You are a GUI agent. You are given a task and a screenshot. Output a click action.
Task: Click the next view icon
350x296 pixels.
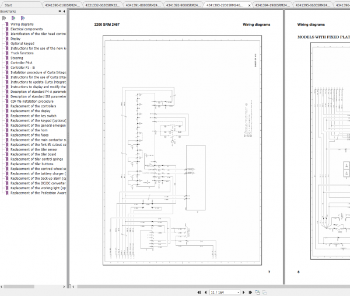257,292
